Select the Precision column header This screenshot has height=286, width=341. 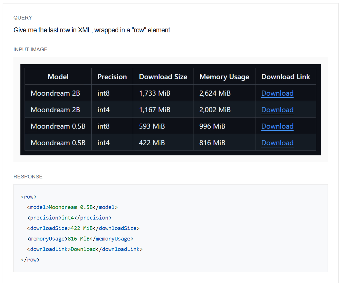click(x=112, y=76)
